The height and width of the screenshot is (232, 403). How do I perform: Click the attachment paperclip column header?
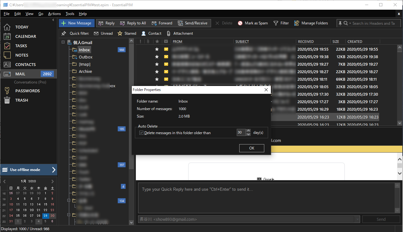click(148, 42)
